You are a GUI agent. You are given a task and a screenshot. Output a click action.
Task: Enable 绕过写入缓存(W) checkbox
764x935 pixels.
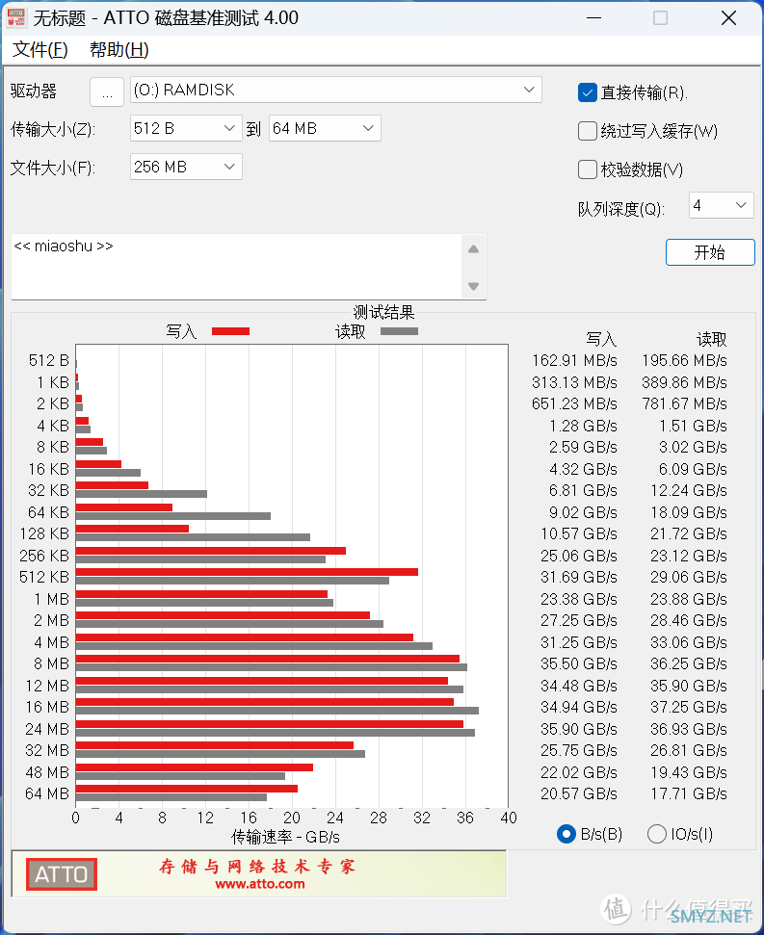[587, 131]
